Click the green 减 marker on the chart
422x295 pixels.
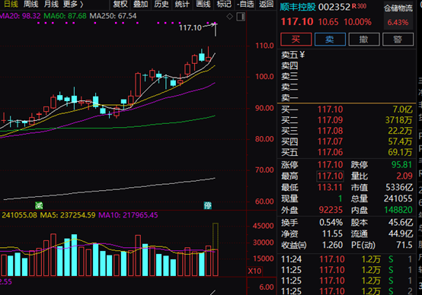(x=39, y=205)
